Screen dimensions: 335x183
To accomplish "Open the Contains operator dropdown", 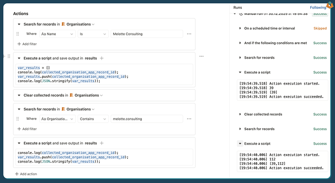I will (93, 119).
